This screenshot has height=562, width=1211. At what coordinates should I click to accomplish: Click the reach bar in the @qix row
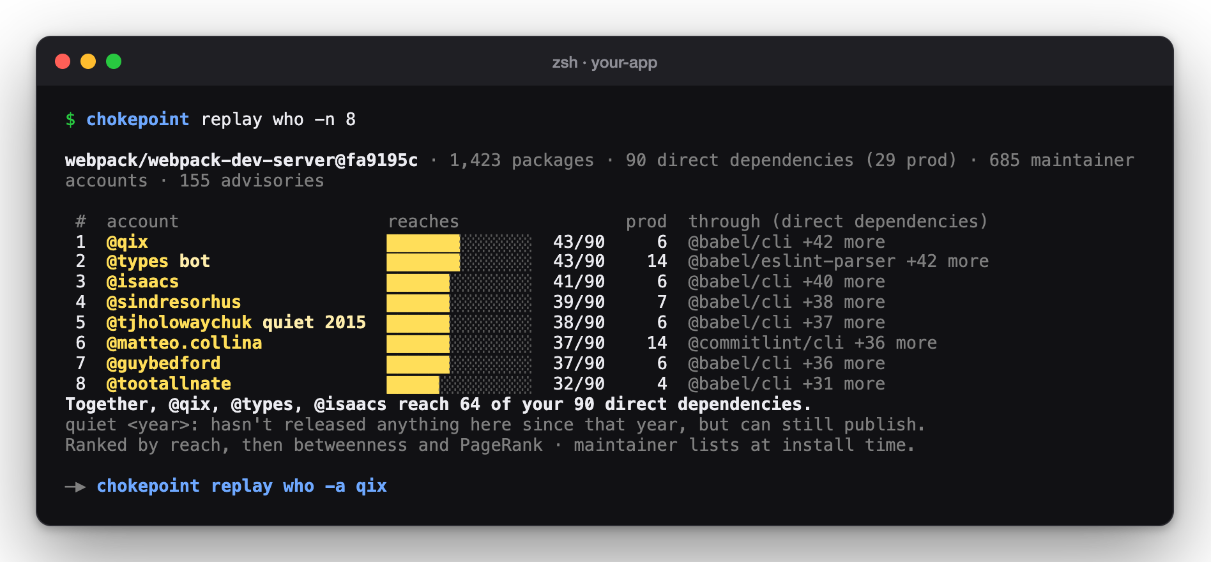pyautogui.click(x=459, y=243)
